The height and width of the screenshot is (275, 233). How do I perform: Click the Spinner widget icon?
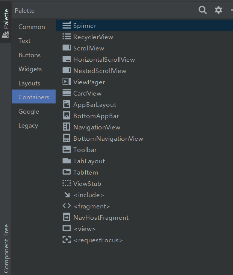click(67, 25)
